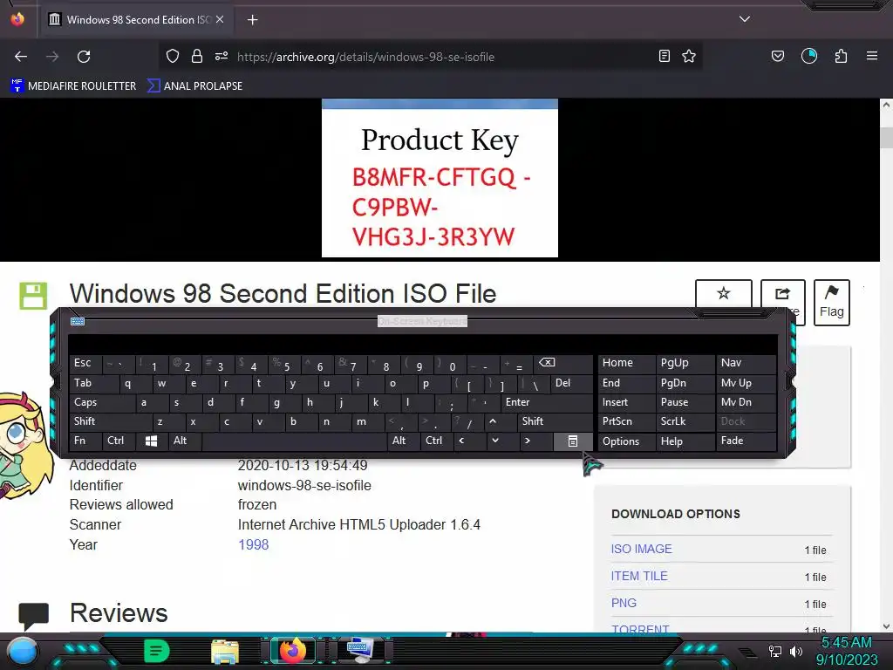Screen dimensions: 893x670
Task: Favorite the item with star button
Action: pos(723,294)
